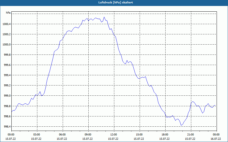Click the 1000,4 y-axis value
Viewport: 228px width, 142px height.
(7, 24)
